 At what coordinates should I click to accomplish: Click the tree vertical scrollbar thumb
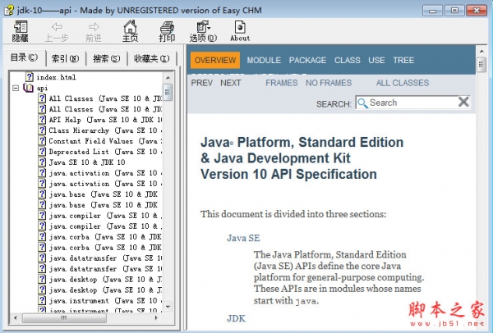pos(168,93)
